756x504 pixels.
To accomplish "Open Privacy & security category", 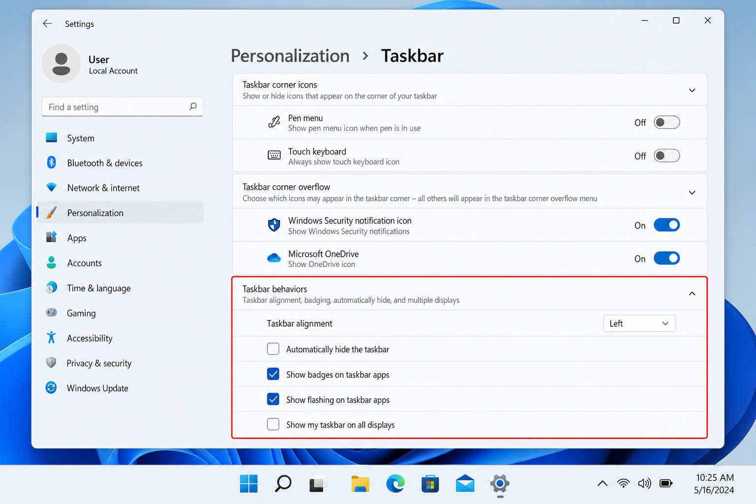I will (120, 363).
